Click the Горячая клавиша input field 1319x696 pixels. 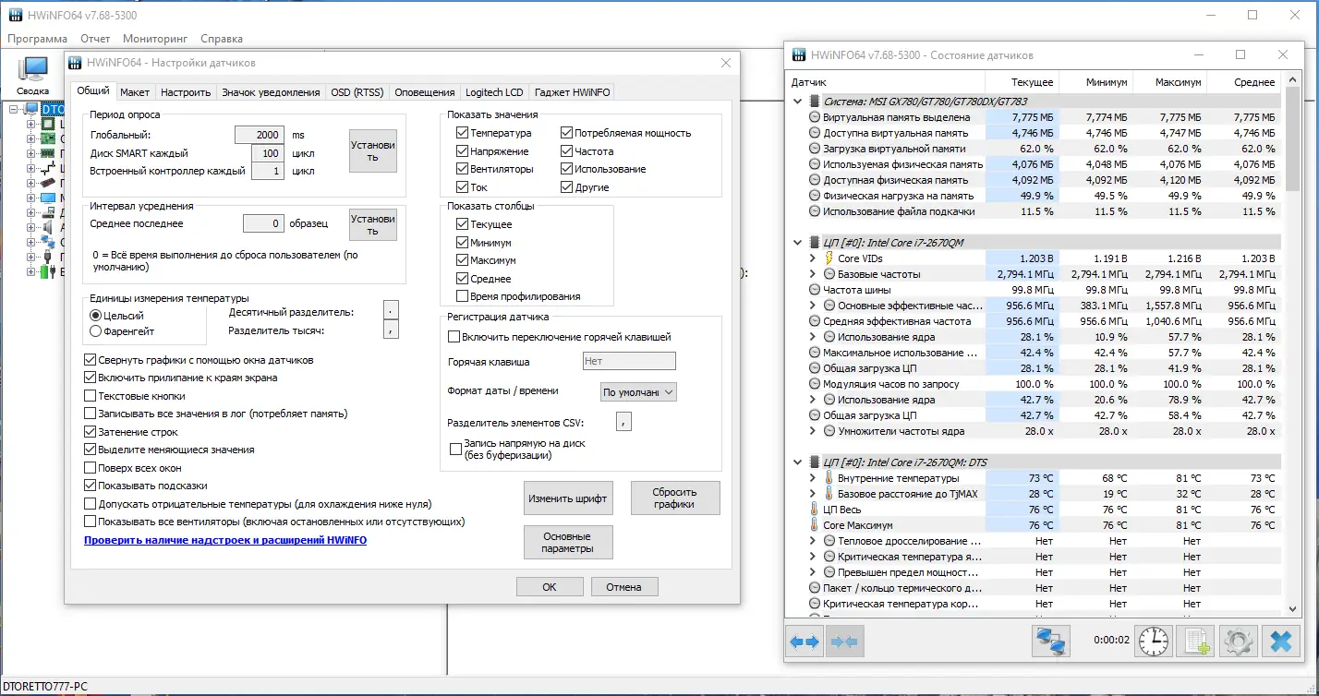click(629, 362)
